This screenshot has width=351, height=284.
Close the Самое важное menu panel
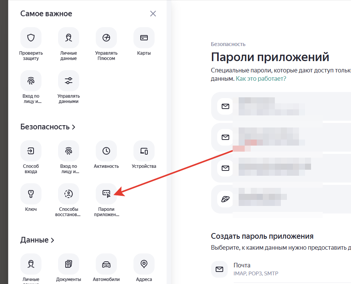click(x=153, y=14)
